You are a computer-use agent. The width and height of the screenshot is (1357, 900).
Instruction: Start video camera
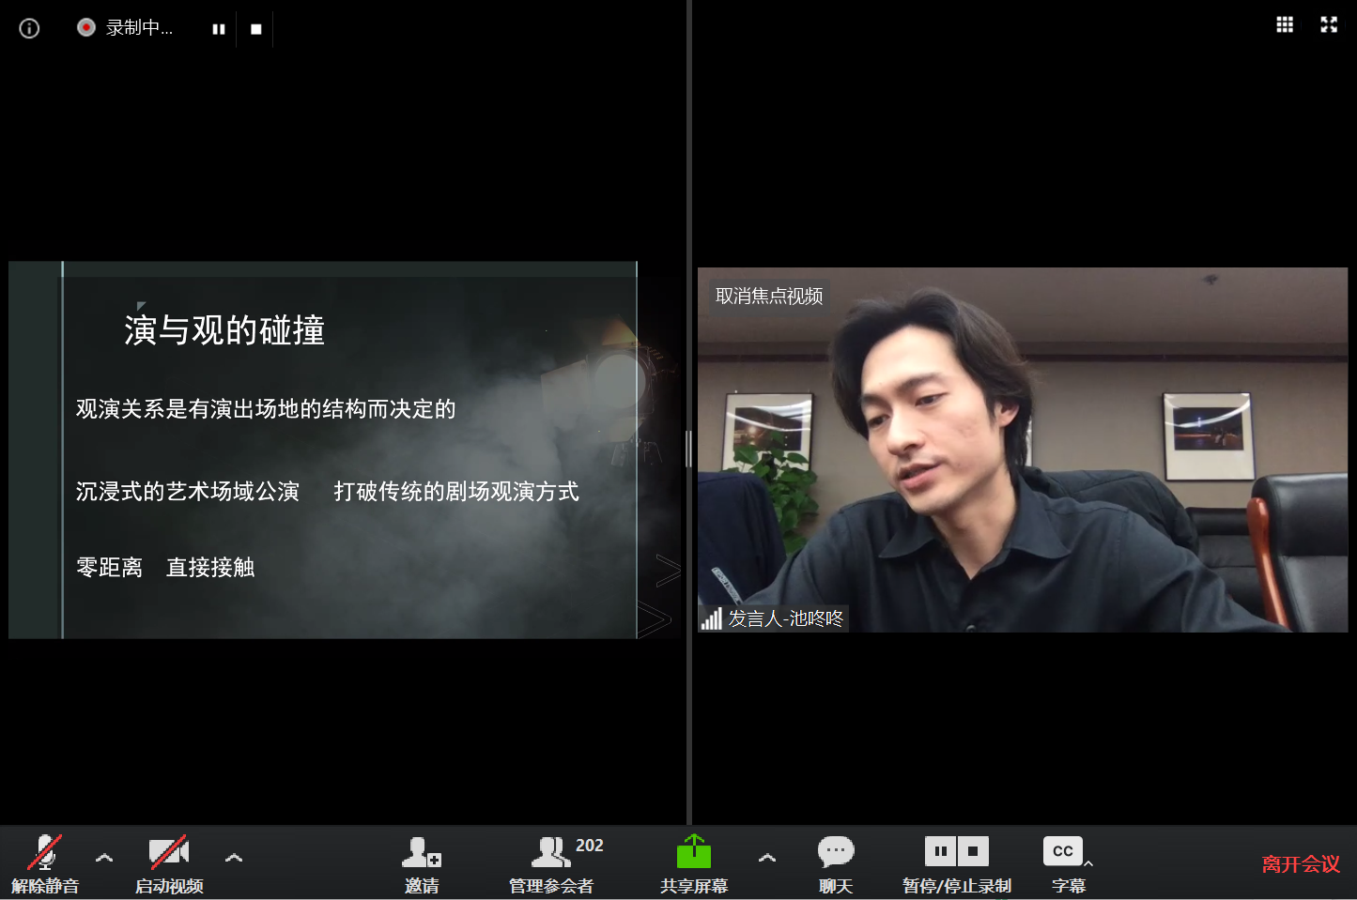[169, 863]
